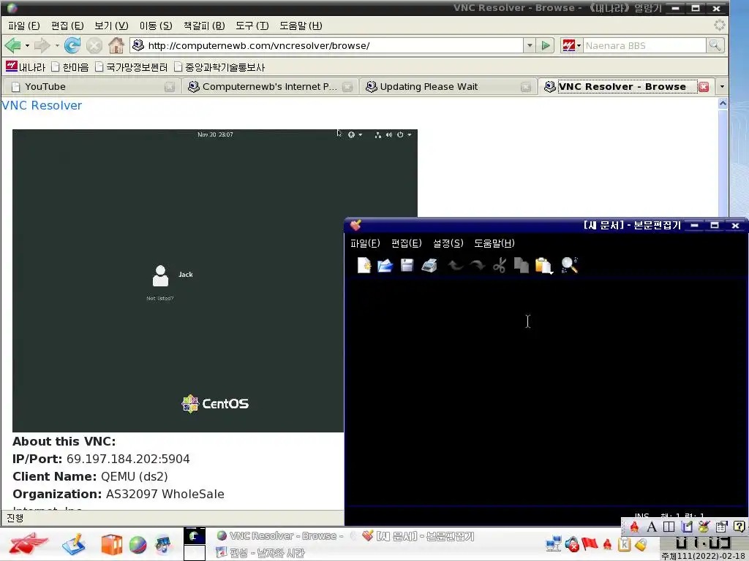Open the browser 편집(E) menu

point(67,26)
